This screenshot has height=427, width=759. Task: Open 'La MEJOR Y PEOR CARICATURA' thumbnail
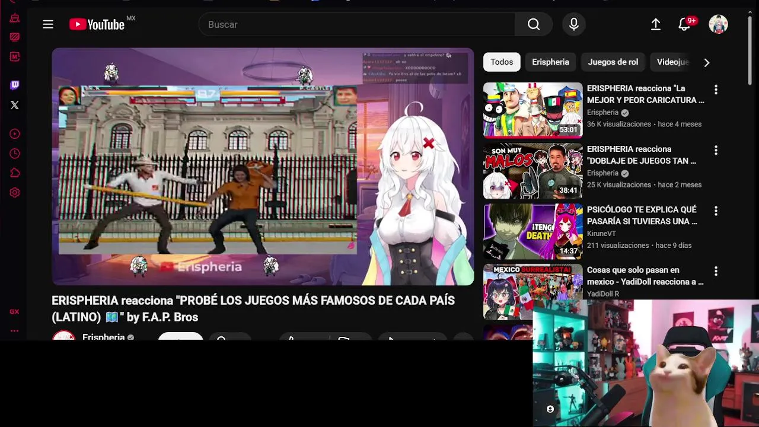(533, 110)
